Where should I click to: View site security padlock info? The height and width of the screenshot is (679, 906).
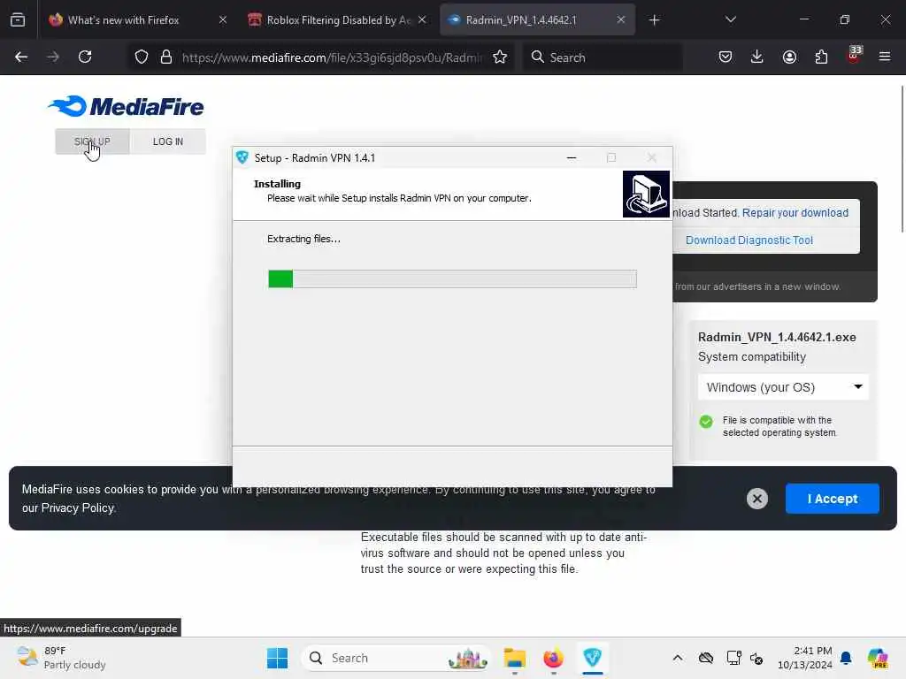pyautogui.click(x=166, y=57)
